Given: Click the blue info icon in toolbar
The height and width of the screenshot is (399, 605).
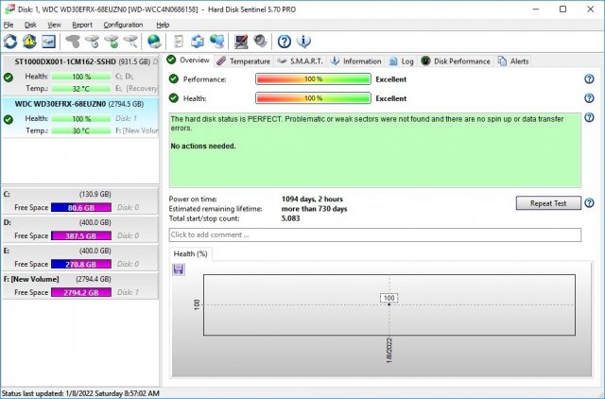Looking at the screenshot, I should pyautogui.click(x=303, y=42).
